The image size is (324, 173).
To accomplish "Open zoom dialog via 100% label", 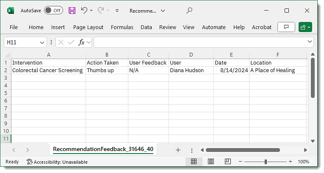I will 303,162.
